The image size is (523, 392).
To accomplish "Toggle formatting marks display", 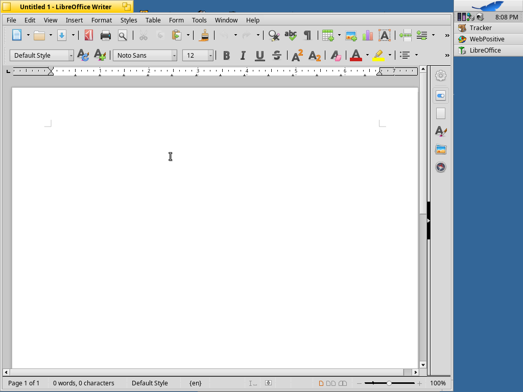I will pyautogui.click(x=307, y=35).
